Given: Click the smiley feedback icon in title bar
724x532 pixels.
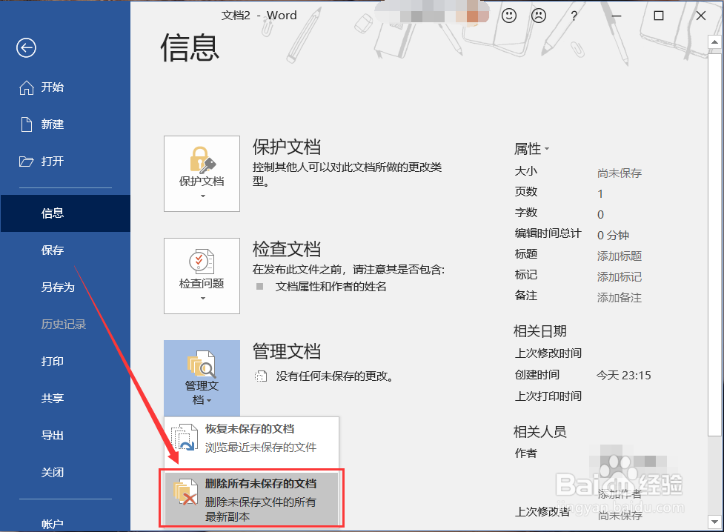Looking at the screenshot, I should coord(508,16).
